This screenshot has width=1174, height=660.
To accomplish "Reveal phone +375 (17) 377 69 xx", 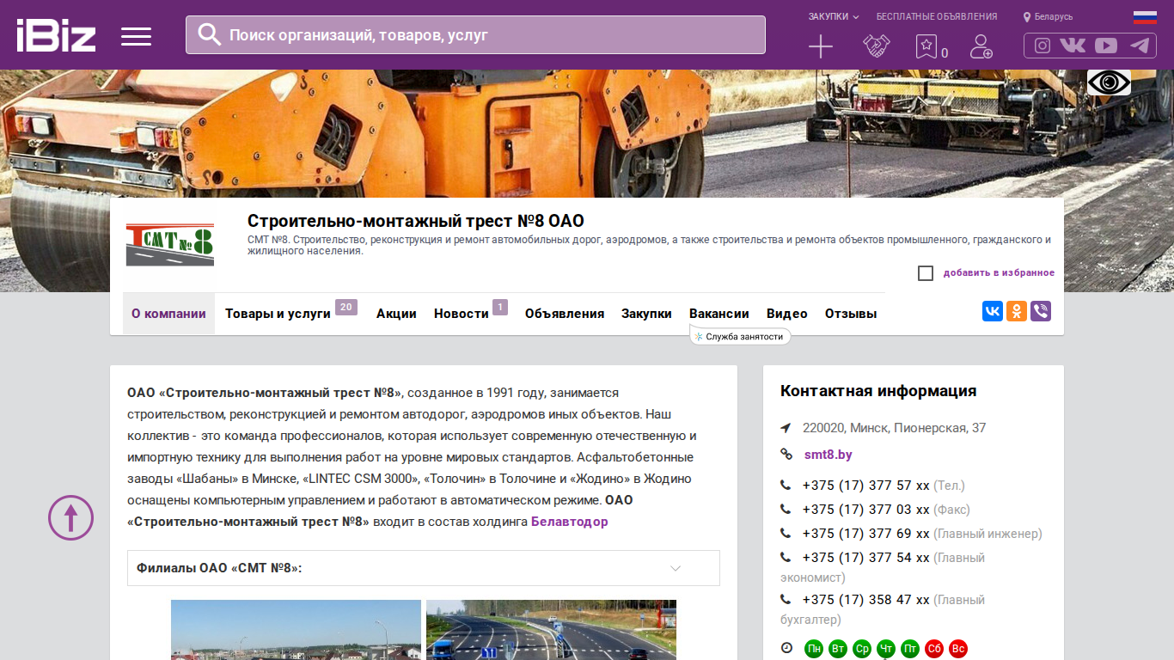I will [x=866, y=534].
